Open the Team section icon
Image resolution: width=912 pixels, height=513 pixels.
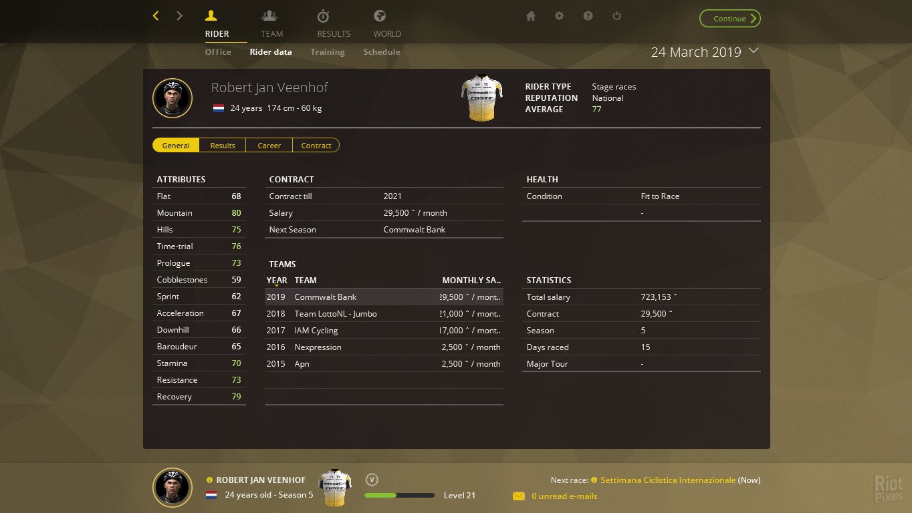271,16
